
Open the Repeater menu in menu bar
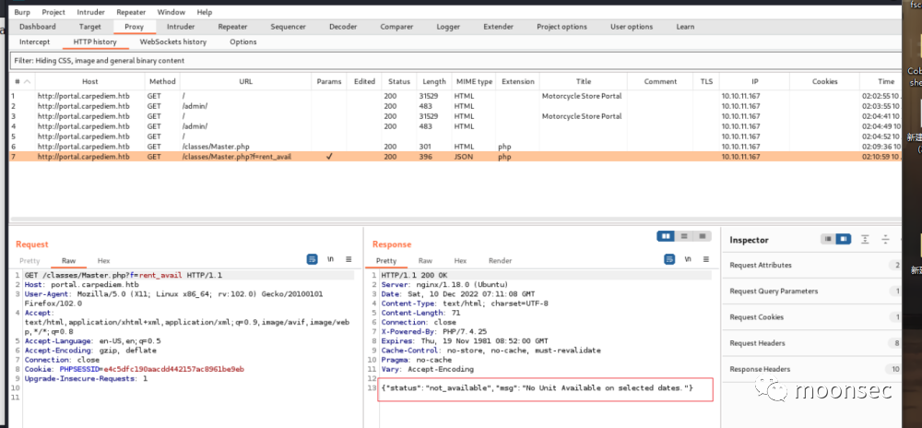(x=131, y=12)
